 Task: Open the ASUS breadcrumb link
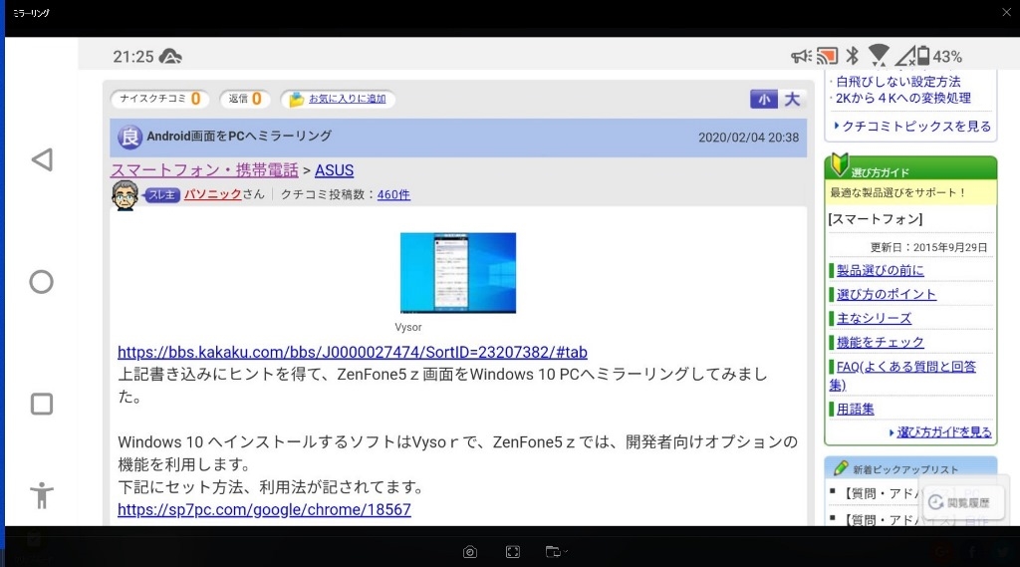tap(335, 170)
